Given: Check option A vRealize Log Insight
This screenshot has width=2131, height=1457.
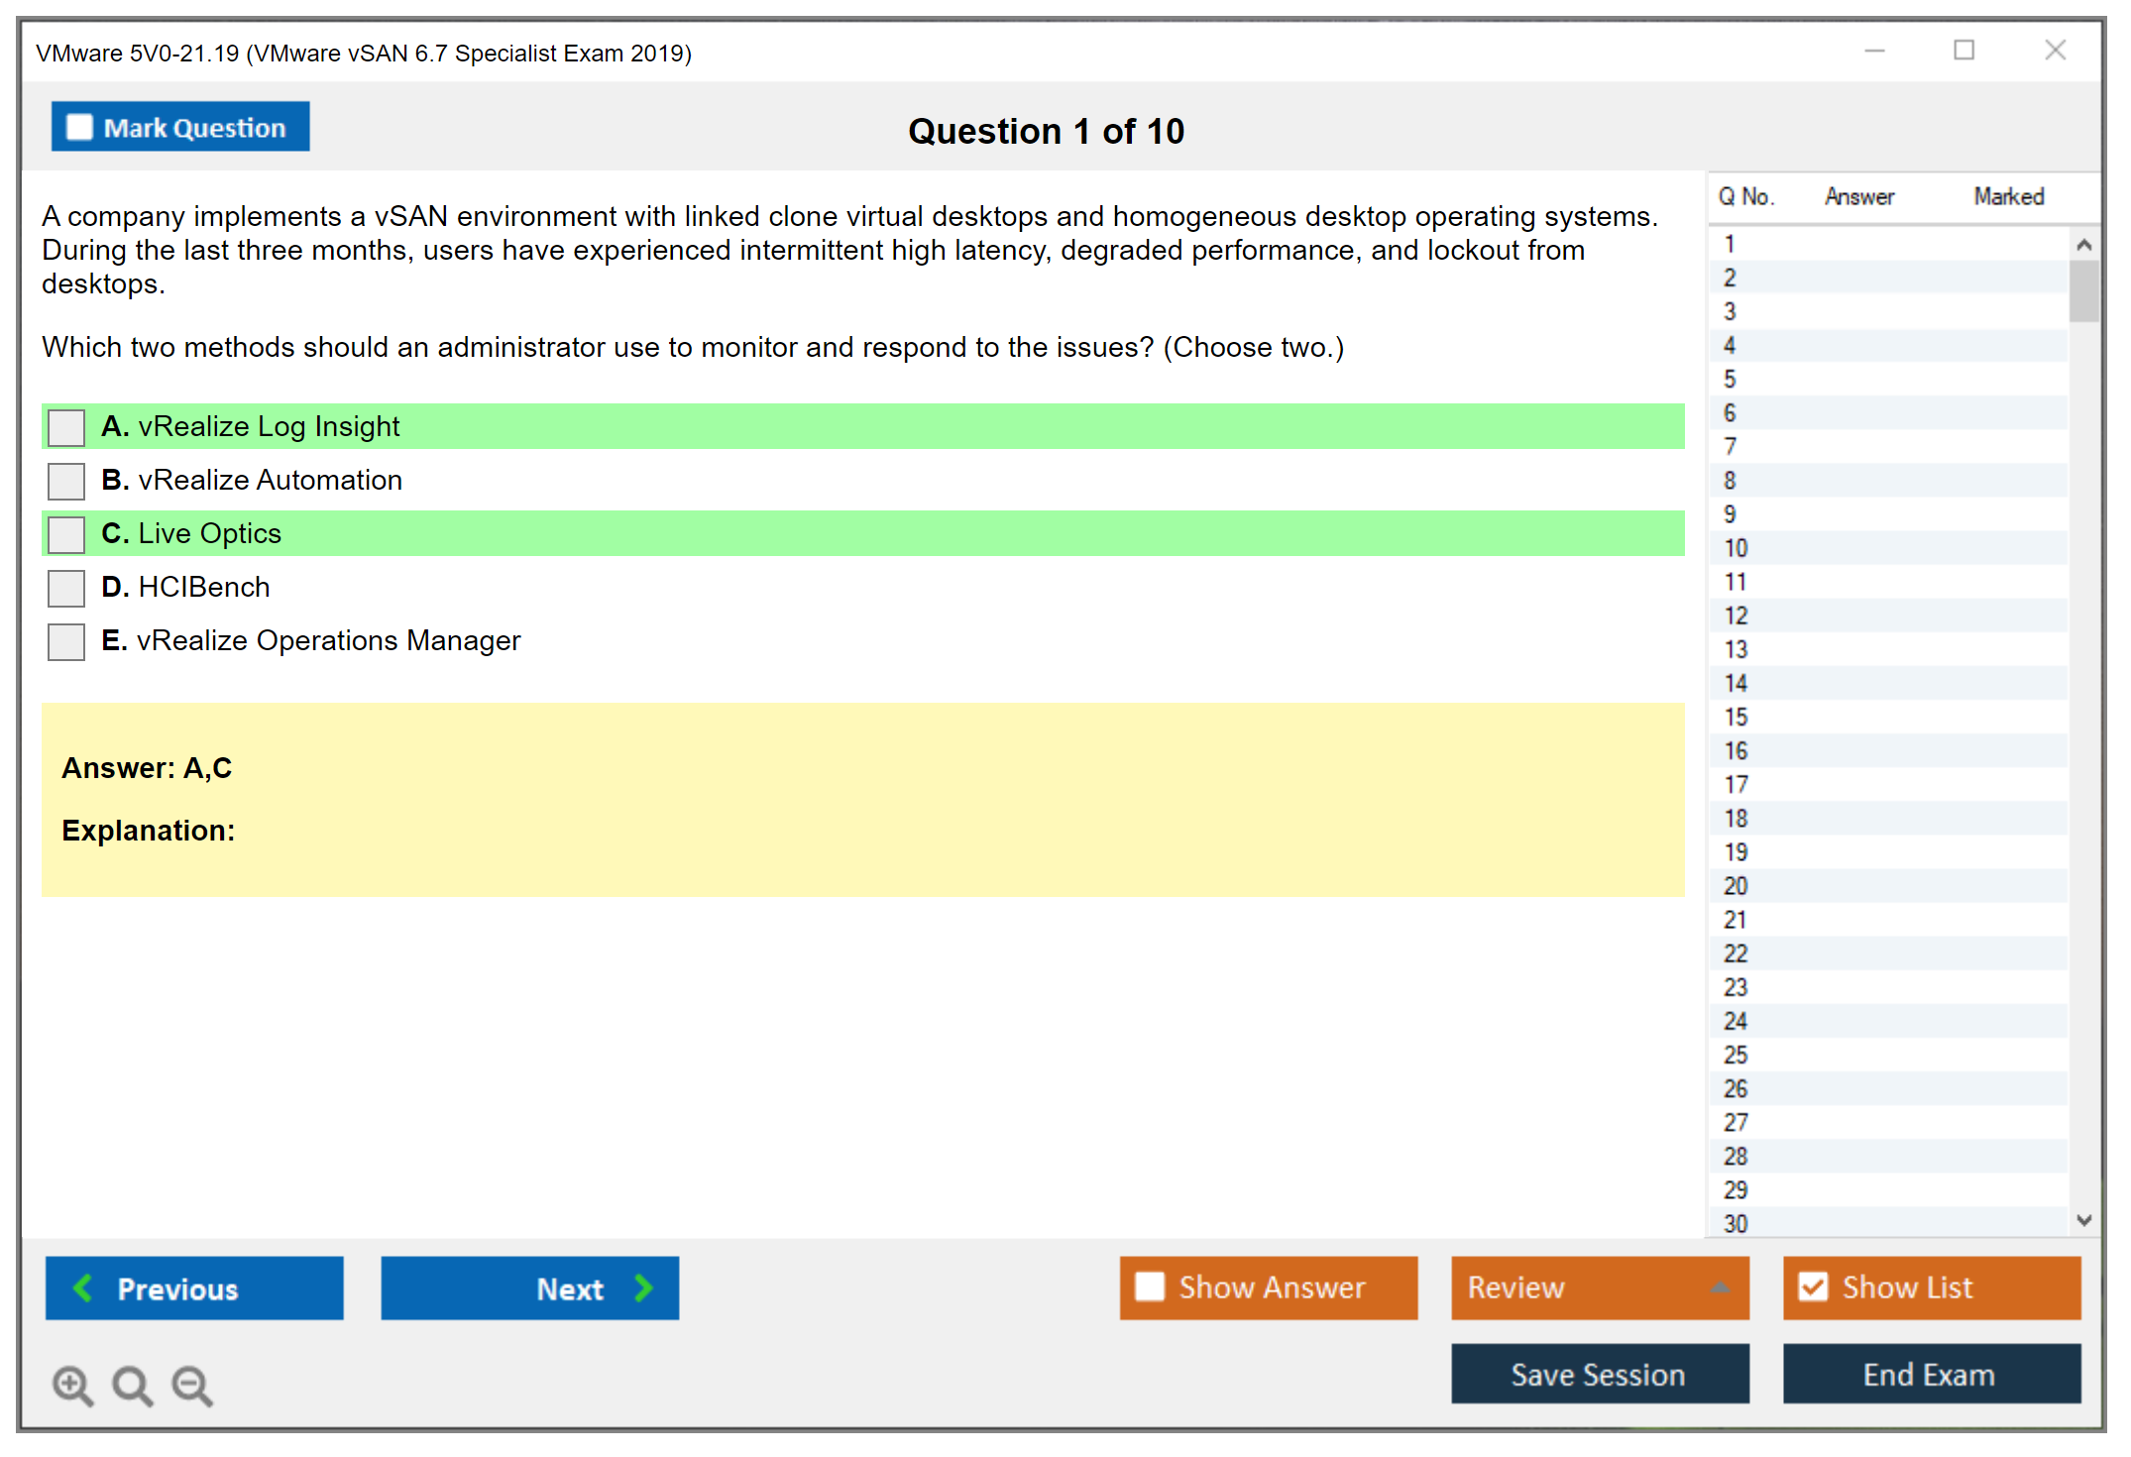Looking at the screenshot, I should coord(66,427).
